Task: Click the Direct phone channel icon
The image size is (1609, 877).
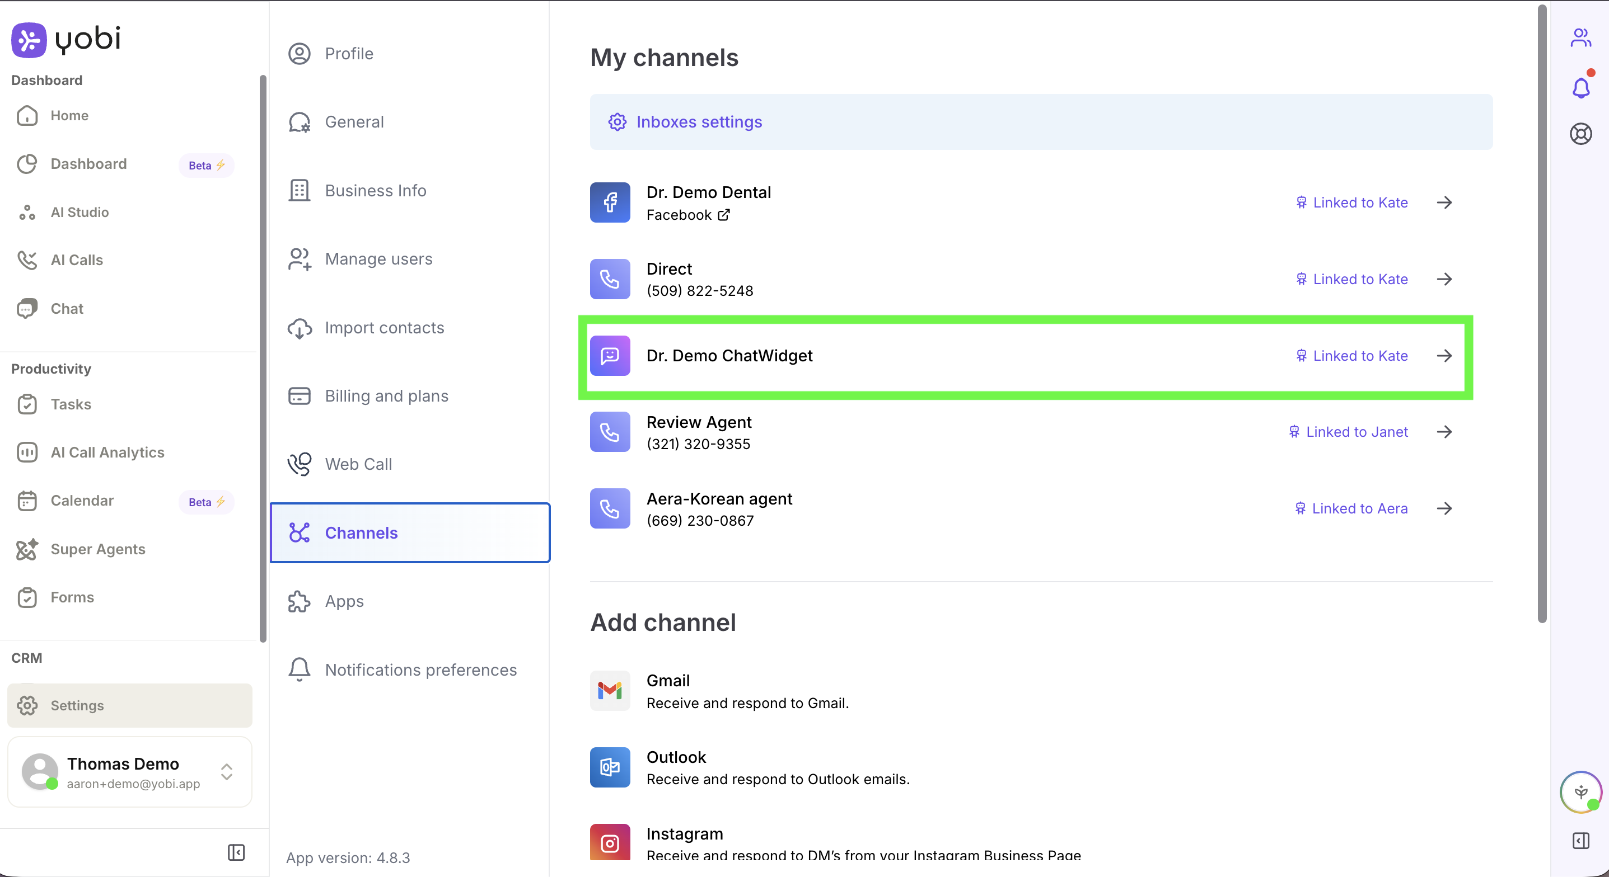Action: pos(610,279)
